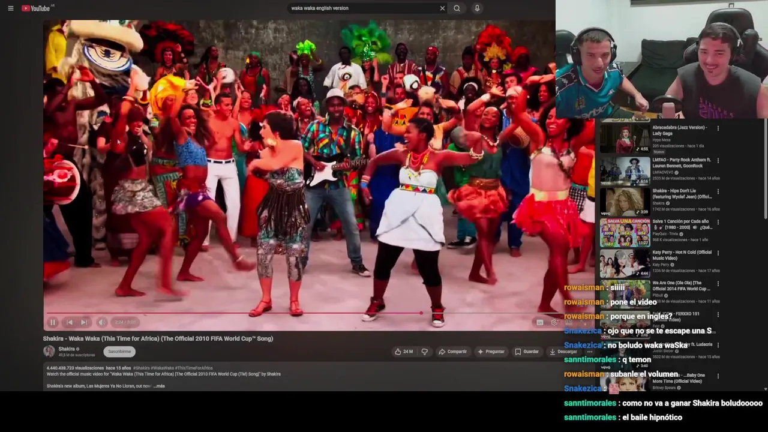Open PlayQuiz - Trivia channel name
Viewport: 768px width, 432px height.
(x=666, y=233)
